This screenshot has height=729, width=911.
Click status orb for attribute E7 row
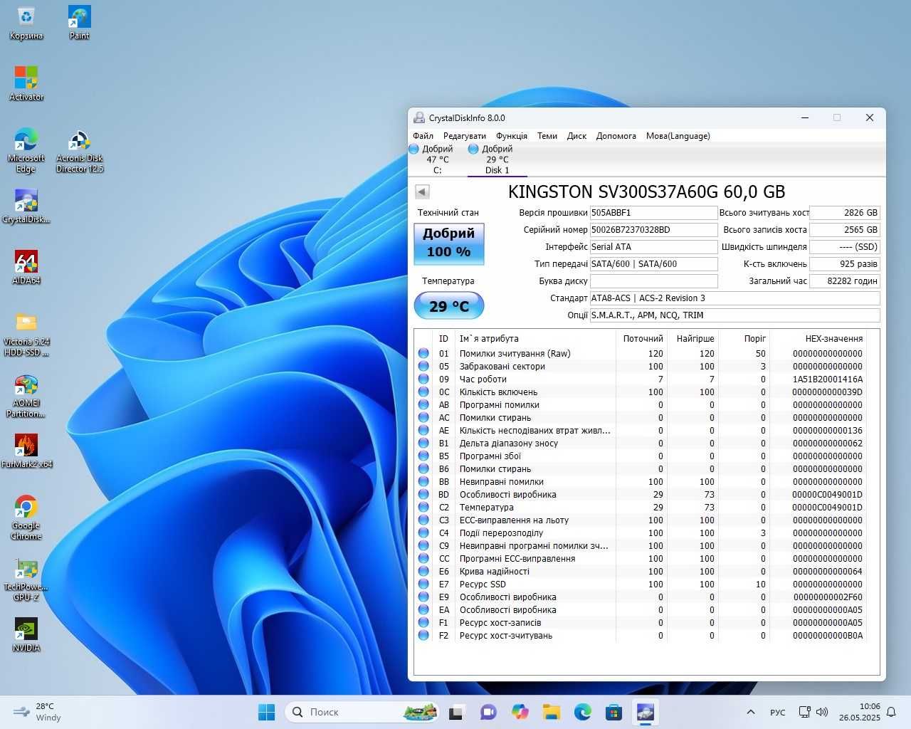[423, 584]
